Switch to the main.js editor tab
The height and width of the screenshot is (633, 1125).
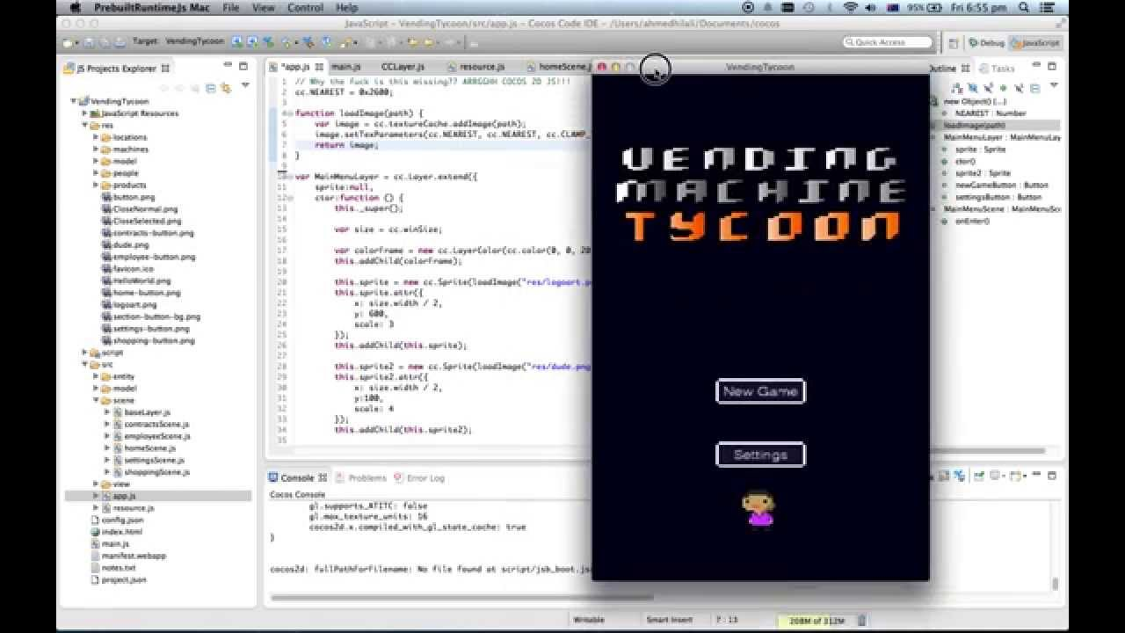(346, 67)
